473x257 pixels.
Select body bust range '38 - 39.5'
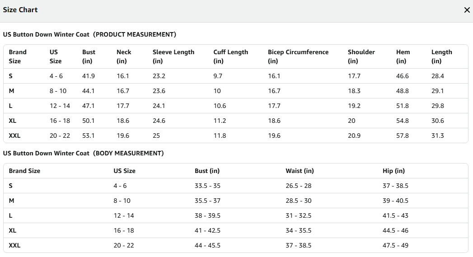pos(207,216)
